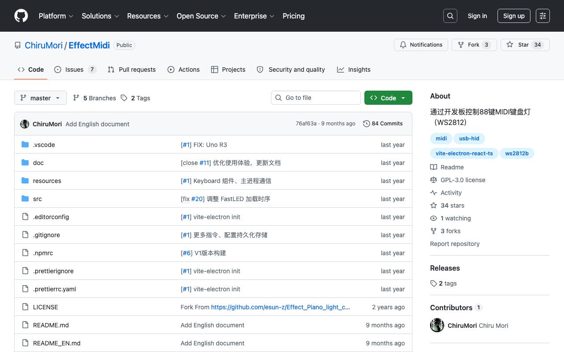Screen dimensions: 564x352
Task: Click the tag icon under Releases
Action: coord(434,283)
